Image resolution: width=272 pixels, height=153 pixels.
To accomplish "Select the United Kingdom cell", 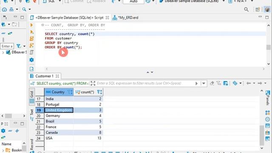I will [59, 110].
